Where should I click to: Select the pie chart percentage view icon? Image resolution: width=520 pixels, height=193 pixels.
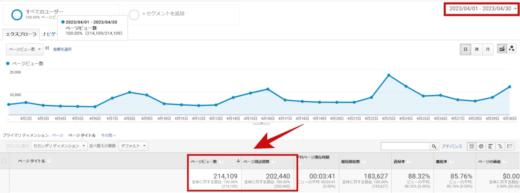pyautogui.click(x=481, y=146)
